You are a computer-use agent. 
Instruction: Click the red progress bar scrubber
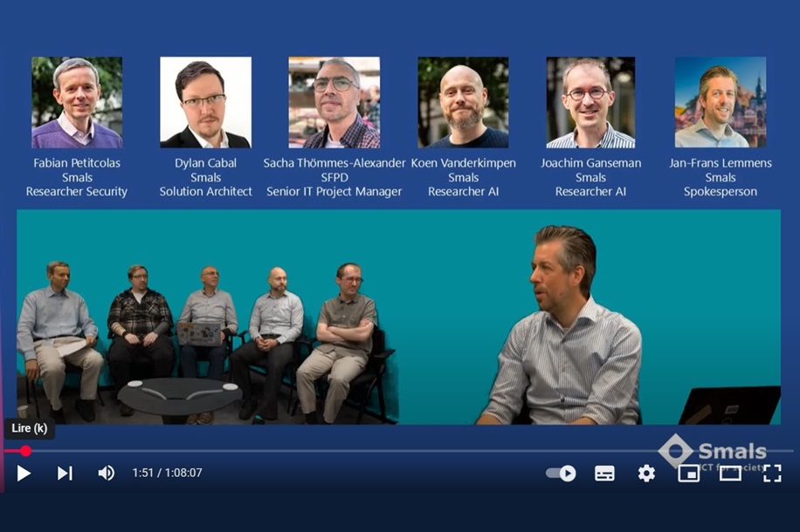click(x=25, y=451)
